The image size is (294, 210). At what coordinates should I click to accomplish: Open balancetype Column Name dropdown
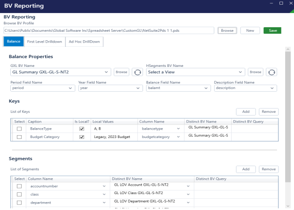tap(178, 129)
